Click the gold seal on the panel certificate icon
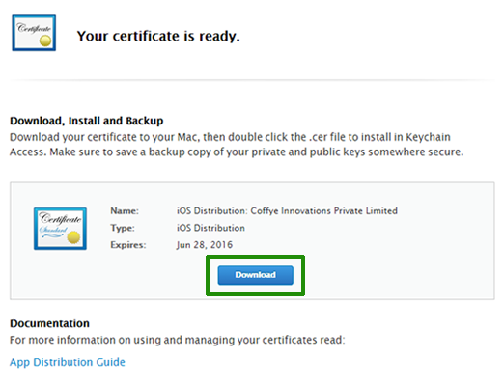The height and width of the screenshot is (386, 504). (73, 237)
